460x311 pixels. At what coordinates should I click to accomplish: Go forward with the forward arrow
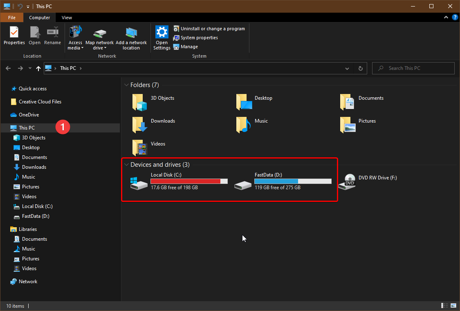(20, 68)
